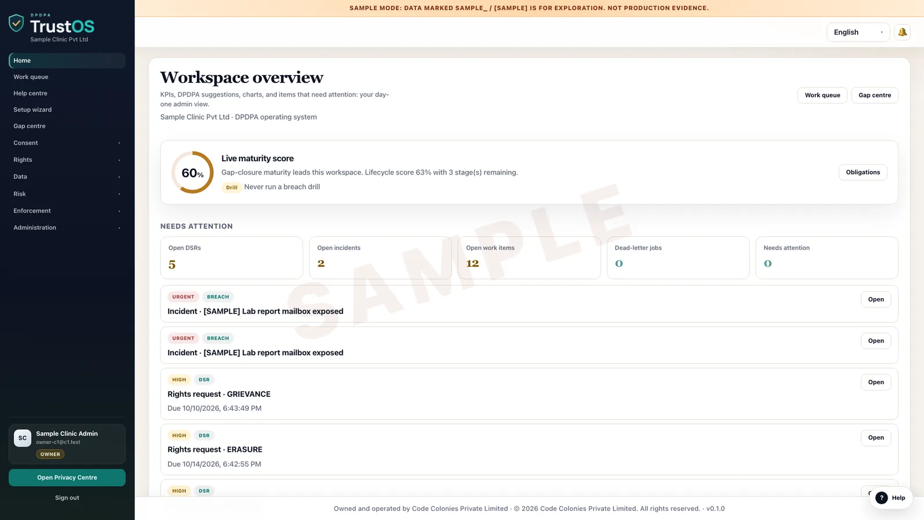Image resolution: width=924 pixels, height=520 pixels.
Task: Click the Gap centre header button
Action: [874, 95]
